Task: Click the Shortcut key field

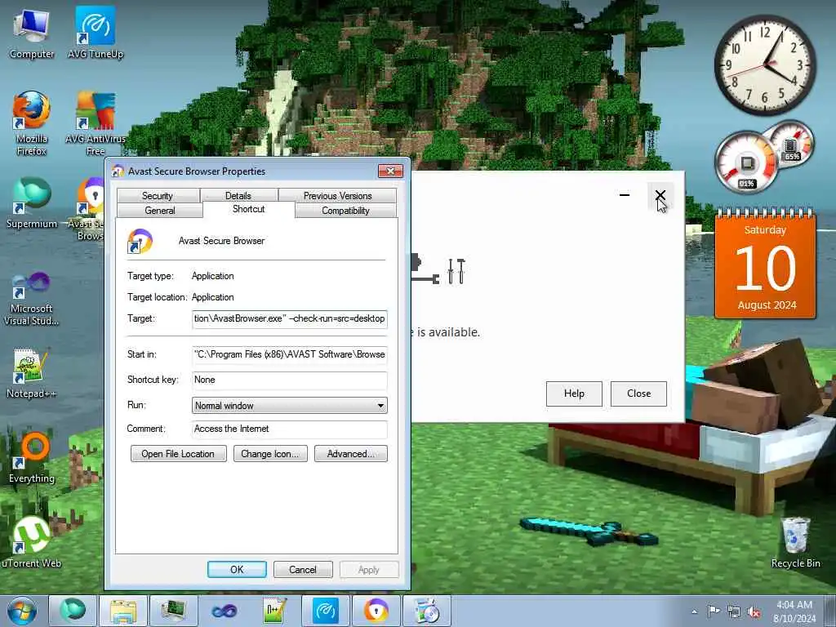Action: pyautogui.click(x=290, y=380)
